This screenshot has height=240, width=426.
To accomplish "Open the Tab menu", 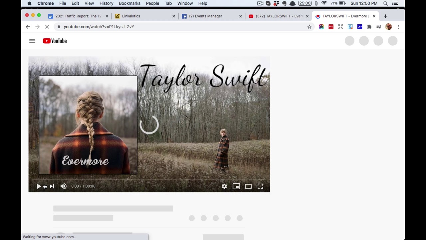I will 168,3.
